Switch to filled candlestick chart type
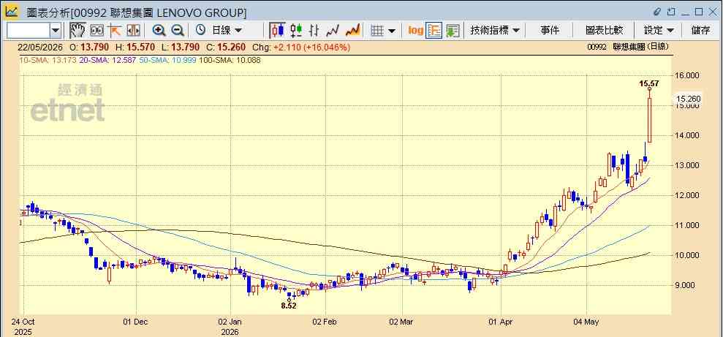 click(x=278, y=31)
